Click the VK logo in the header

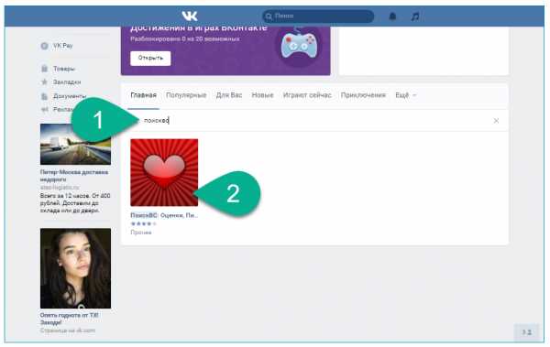pos(190,16)
